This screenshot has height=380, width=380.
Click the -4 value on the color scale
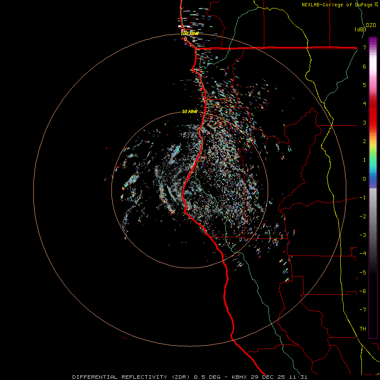click(x=363, y=254)
